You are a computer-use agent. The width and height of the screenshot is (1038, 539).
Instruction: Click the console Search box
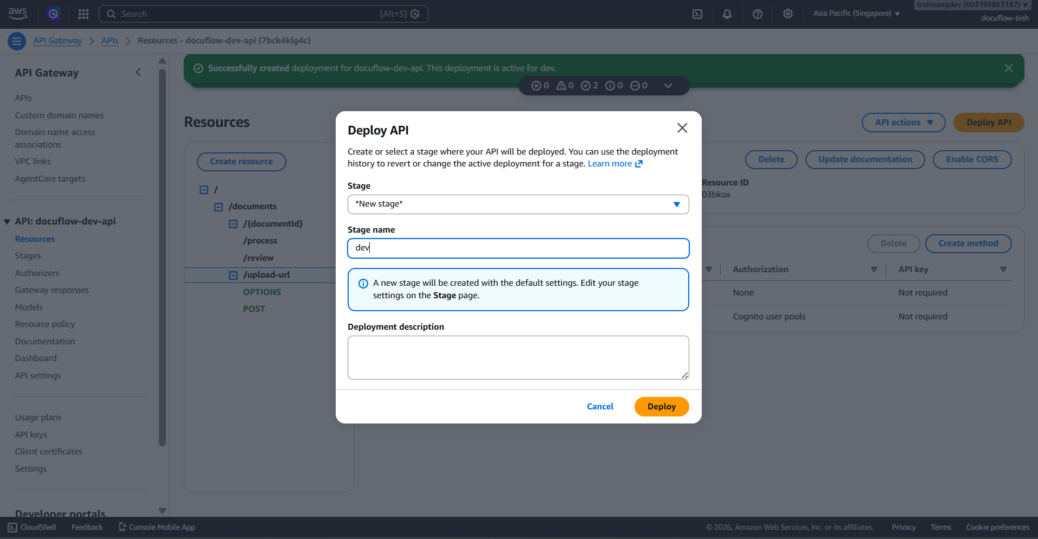click(264, 14)
